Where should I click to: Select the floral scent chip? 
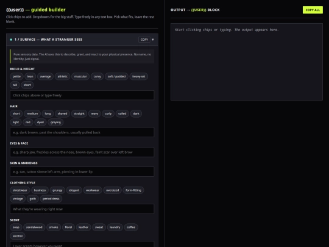pos(68,227)
